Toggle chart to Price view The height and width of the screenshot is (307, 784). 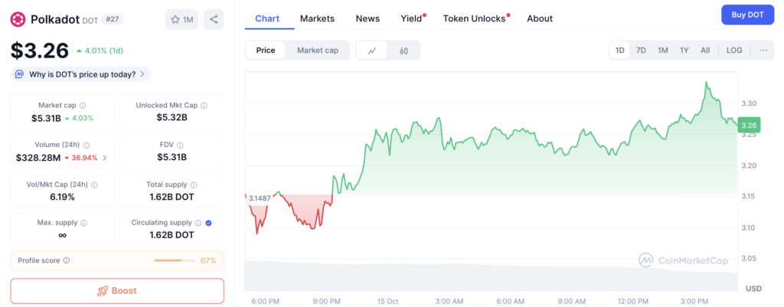(x=266, y=51)
